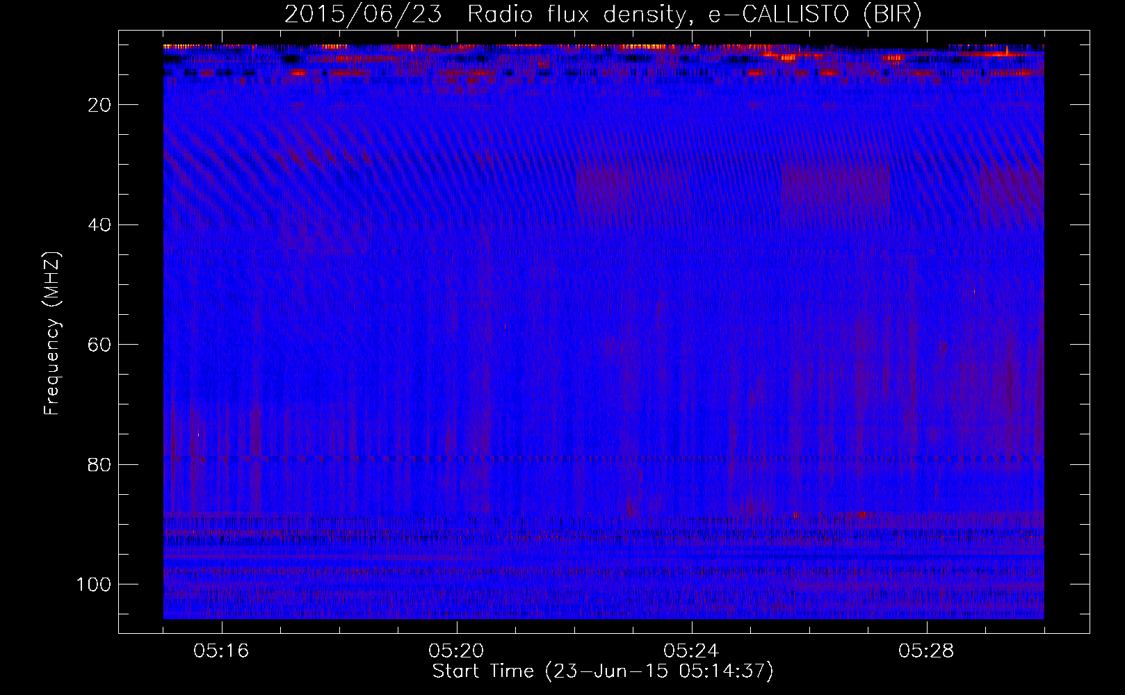
Task: Click the 20 MHz frequency tick label
Action: pos(100,105)
